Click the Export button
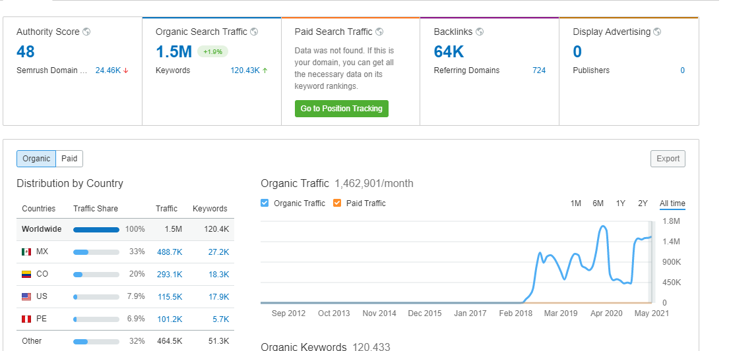 668,159
